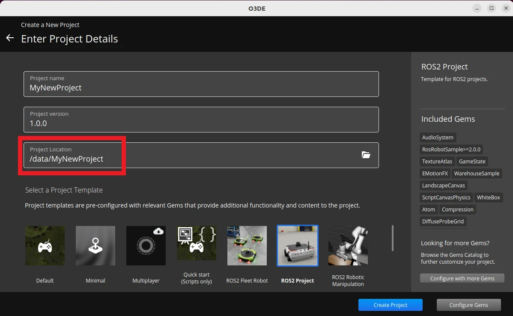The height and width of the screenshot is (316, 513).
Task: Select the Default project template
Action: (x=45, y=246)
